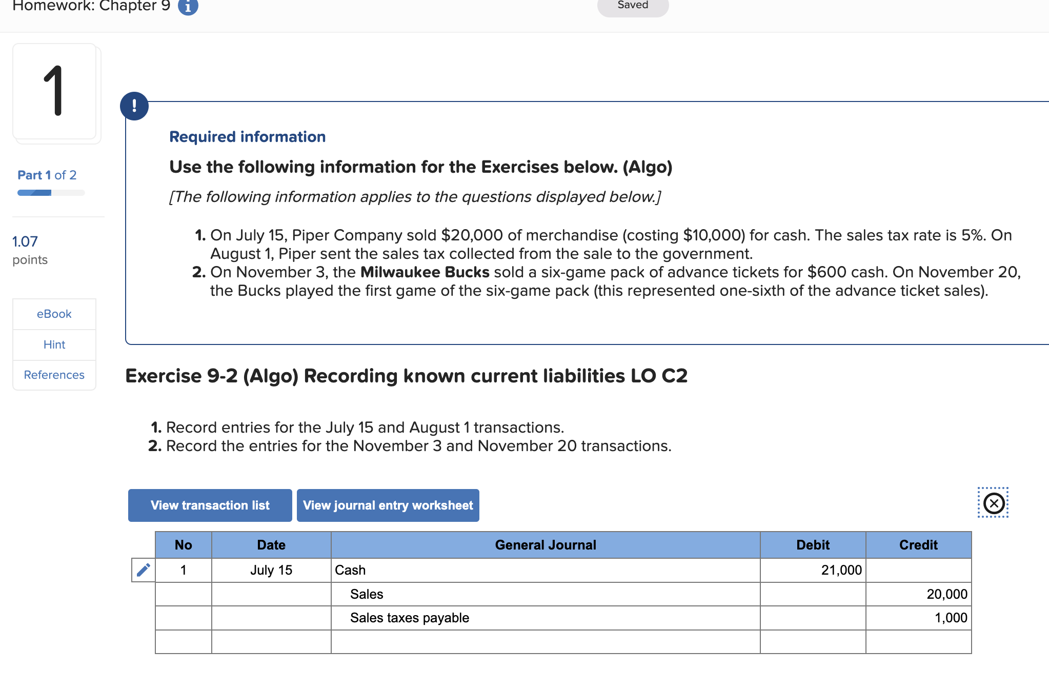Click the July 15 date cell

[x=271, y=570]
